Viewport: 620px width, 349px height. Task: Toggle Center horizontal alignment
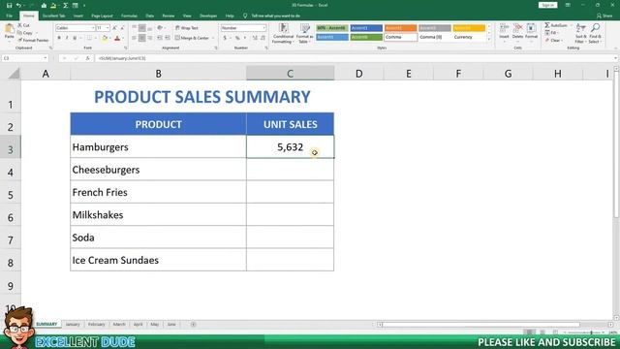coord(141,38)
